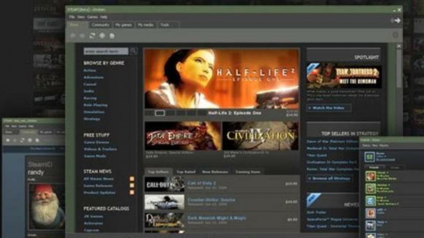Open the 2K Games catalog
The width and height of the screenshot is (424, 238).
click(93, 217)
